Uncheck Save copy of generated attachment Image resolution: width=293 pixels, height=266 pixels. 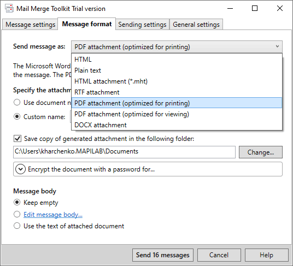[x=17, y=139]
